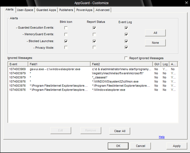Click the Clear All button
The width and height of the screenshot is (190, 153).
120,131
